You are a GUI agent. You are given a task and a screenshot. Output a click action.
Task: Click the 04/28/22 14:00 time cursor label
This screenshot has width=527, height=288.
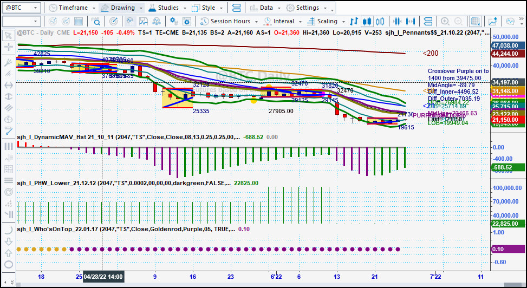click(x=103, y=277)
